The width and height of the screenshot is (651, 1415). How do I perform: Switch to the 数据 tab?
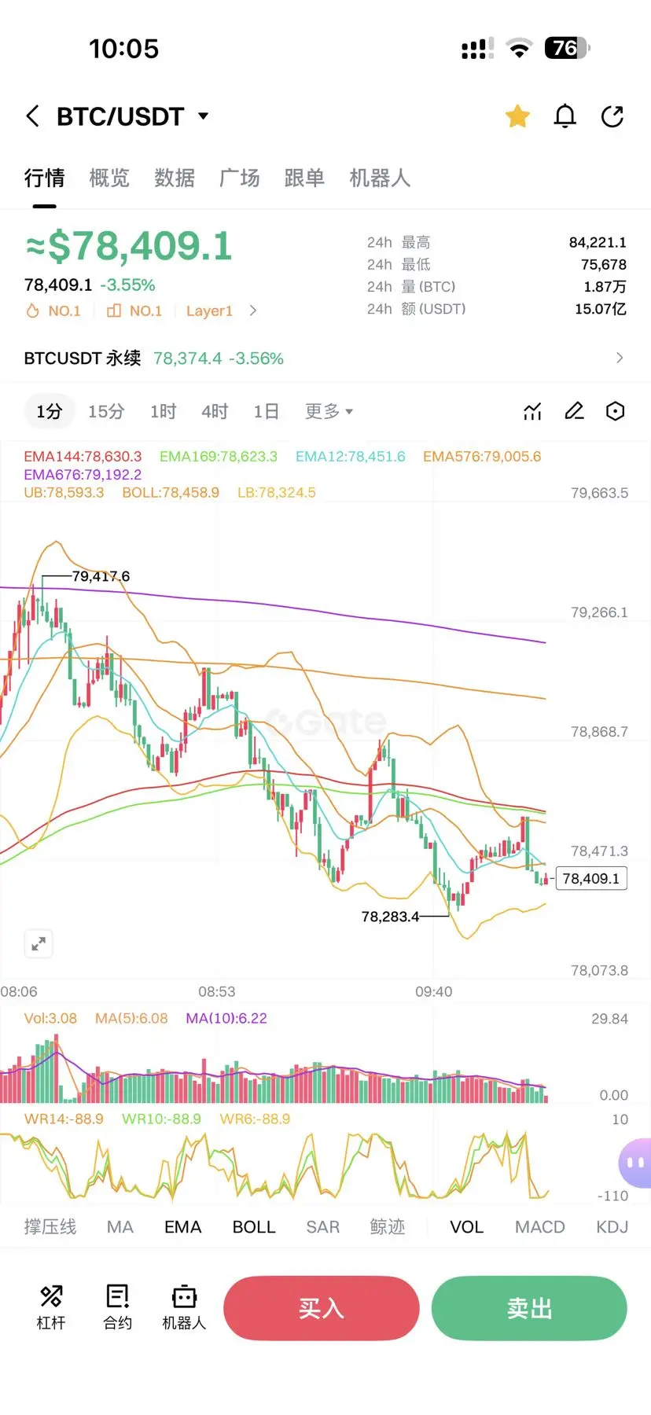click(x=175, y=178)
